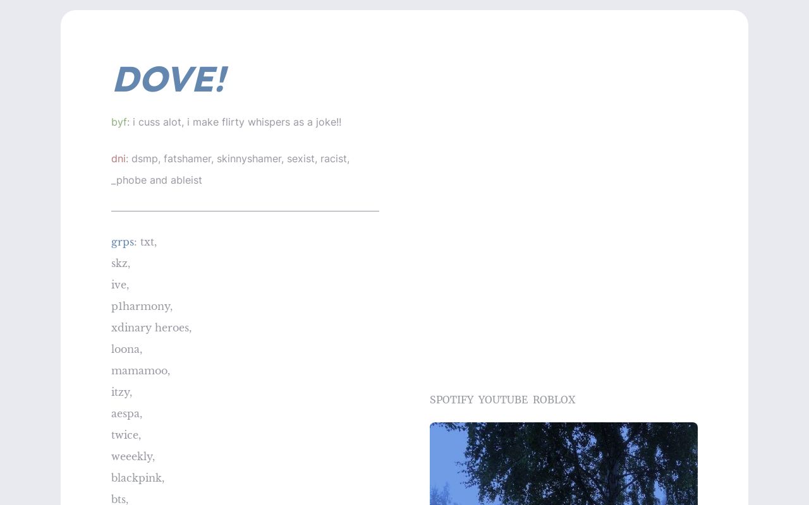Open the YOUTUBE link
The width and height of the screenshot is (809, 505).
[x=502, y=400]
